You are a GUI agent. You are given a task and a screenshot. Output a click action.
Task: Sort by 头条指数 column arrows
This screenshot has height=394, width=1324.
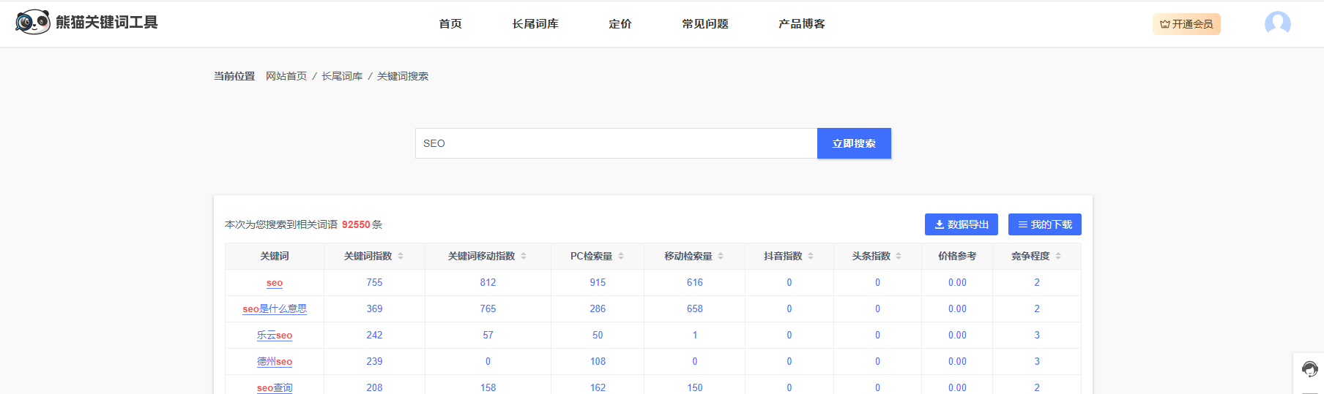899,256
